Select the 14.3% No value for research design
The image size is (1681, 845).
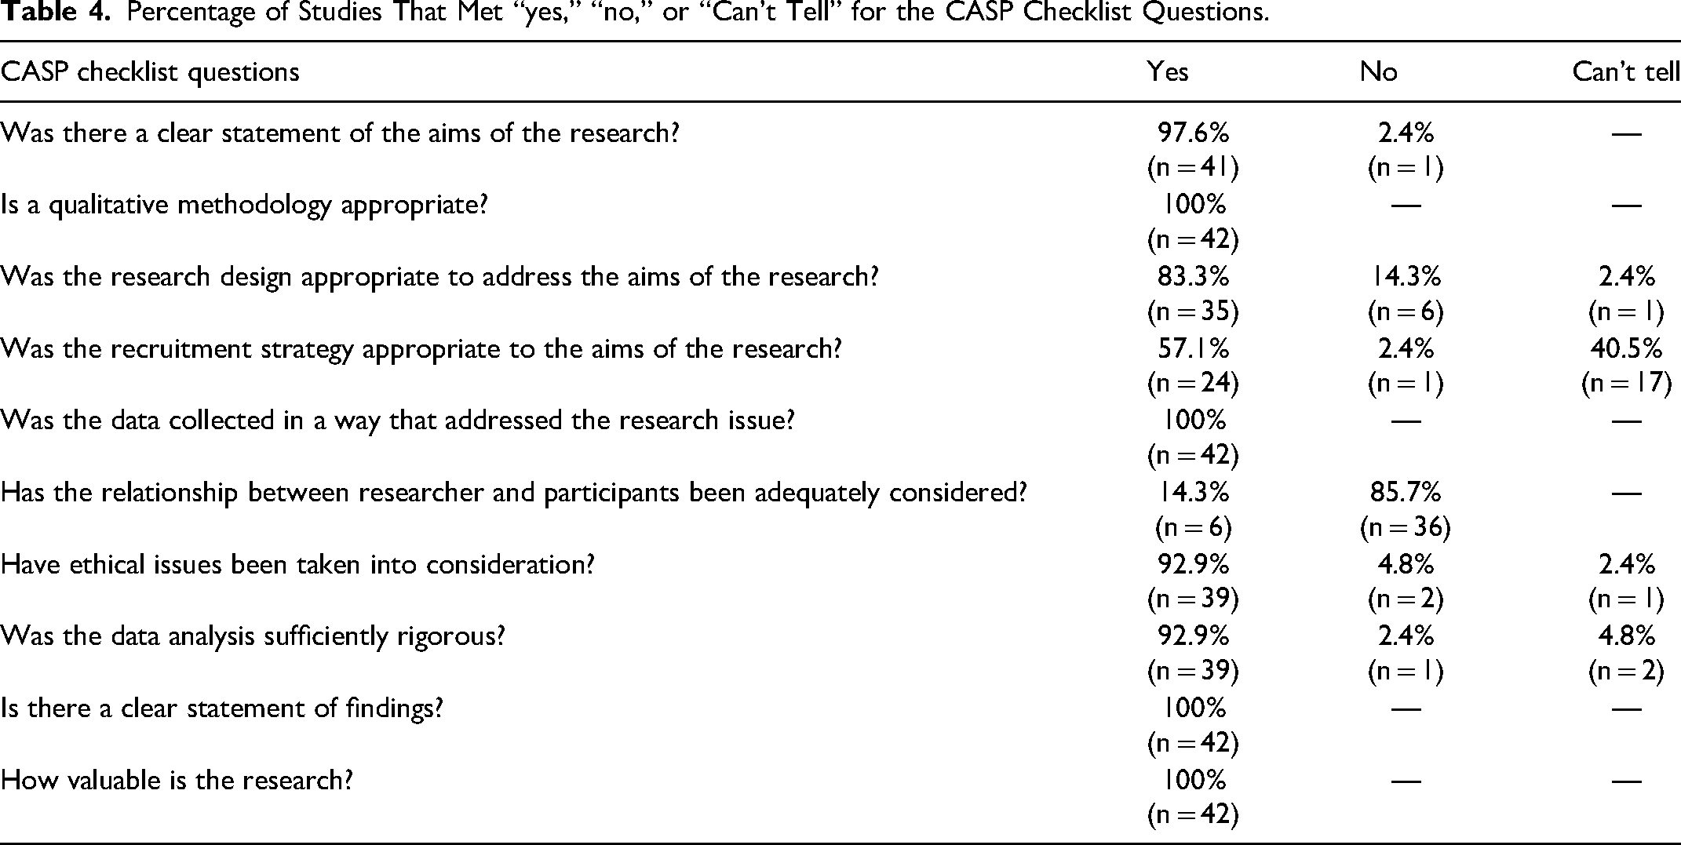coord(1406,277)
